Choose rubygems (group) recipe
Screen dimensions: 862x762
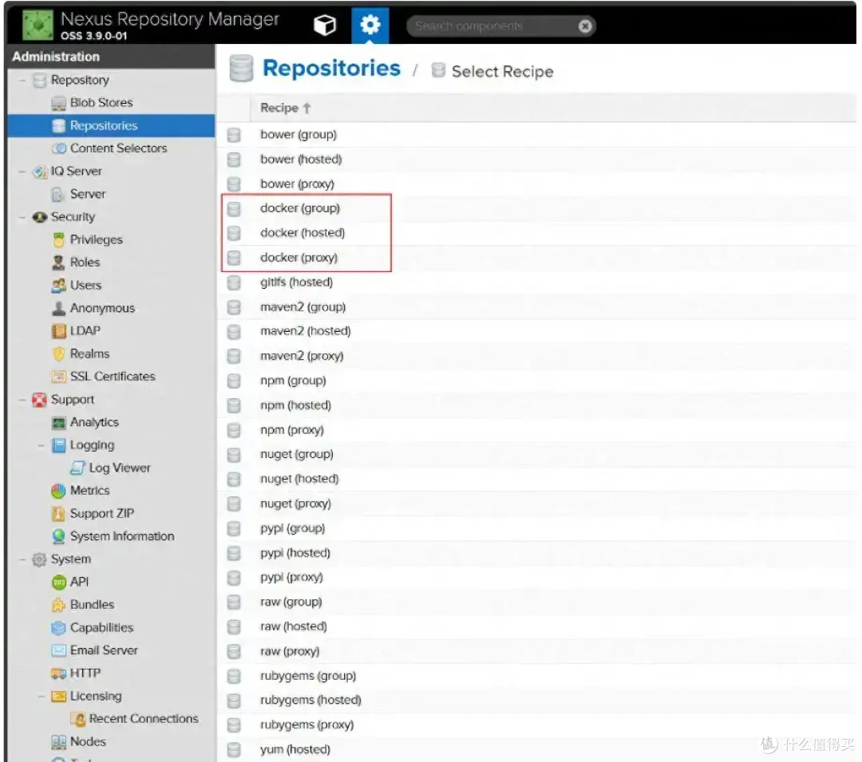[536, 676]
